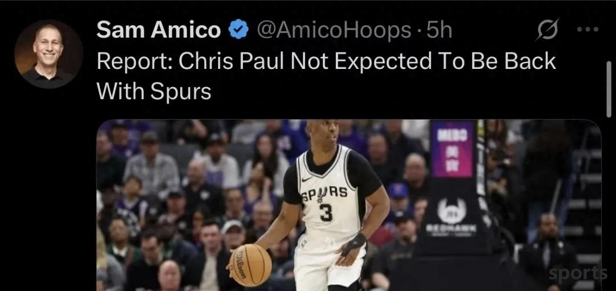Image resolution: width=616 pixels, height=291 pixels.
Task: Open Sam Amico's profile avatar
Action: pos(48,54)
